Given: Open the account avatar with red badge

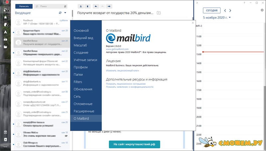Looking at the screenshot, I should pyautogui.click(x=7, y=2).
